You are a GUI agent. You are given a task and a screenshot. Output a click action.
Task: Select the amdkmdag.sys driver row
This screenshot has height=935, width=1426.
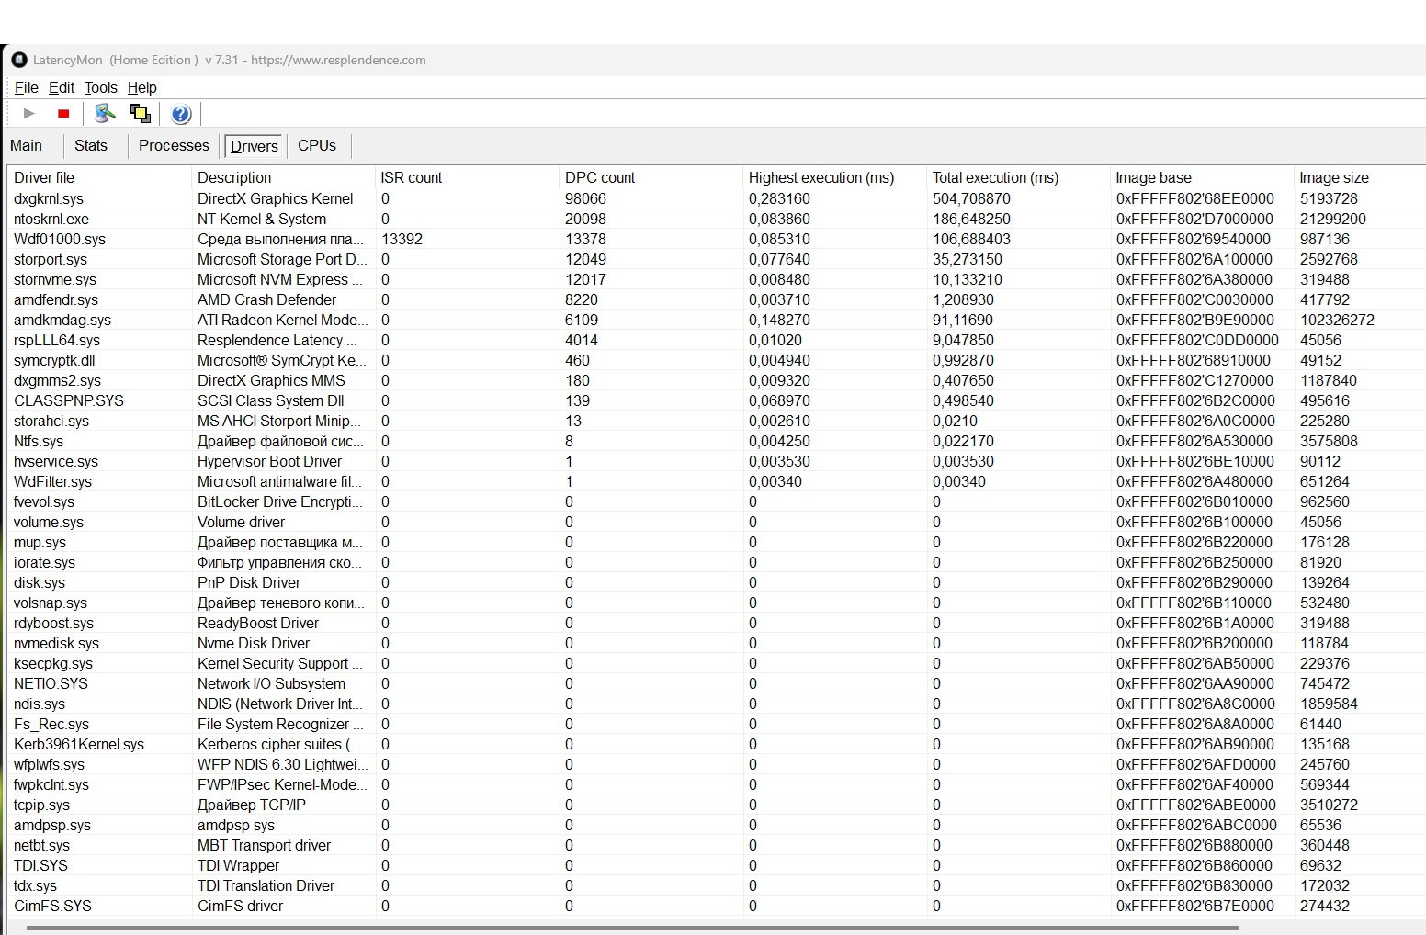[717, 320]
